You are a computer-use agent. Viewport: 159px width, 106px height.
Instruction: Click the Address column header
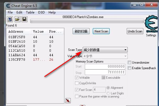point(19,32)
